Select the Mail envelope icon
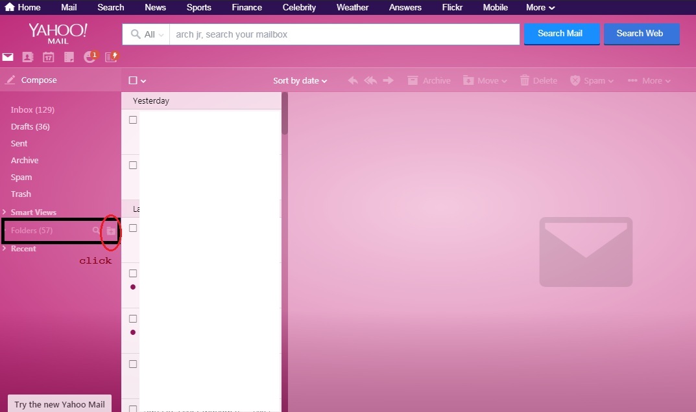The height and width of the screenshot is (412, 696). (x=8, y=56)
